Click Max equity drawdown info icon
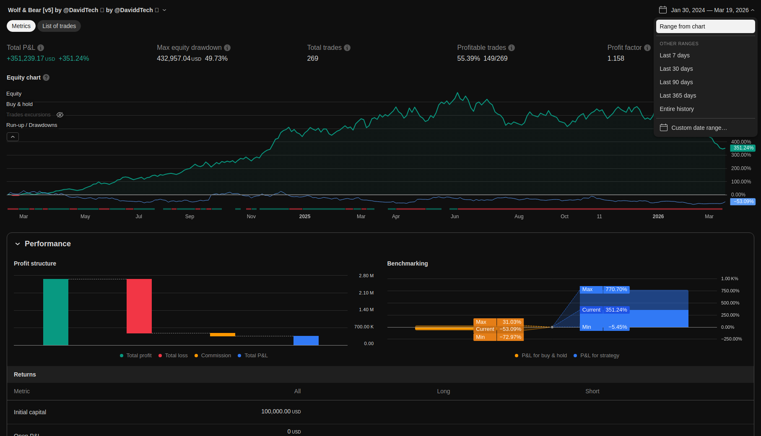 pos(227,48)
